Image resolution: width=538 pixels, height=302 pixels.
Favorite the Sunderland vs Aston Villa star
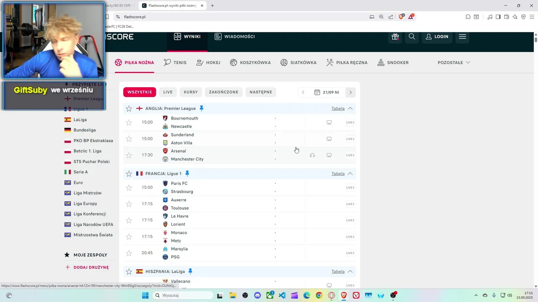coord(129,139)
